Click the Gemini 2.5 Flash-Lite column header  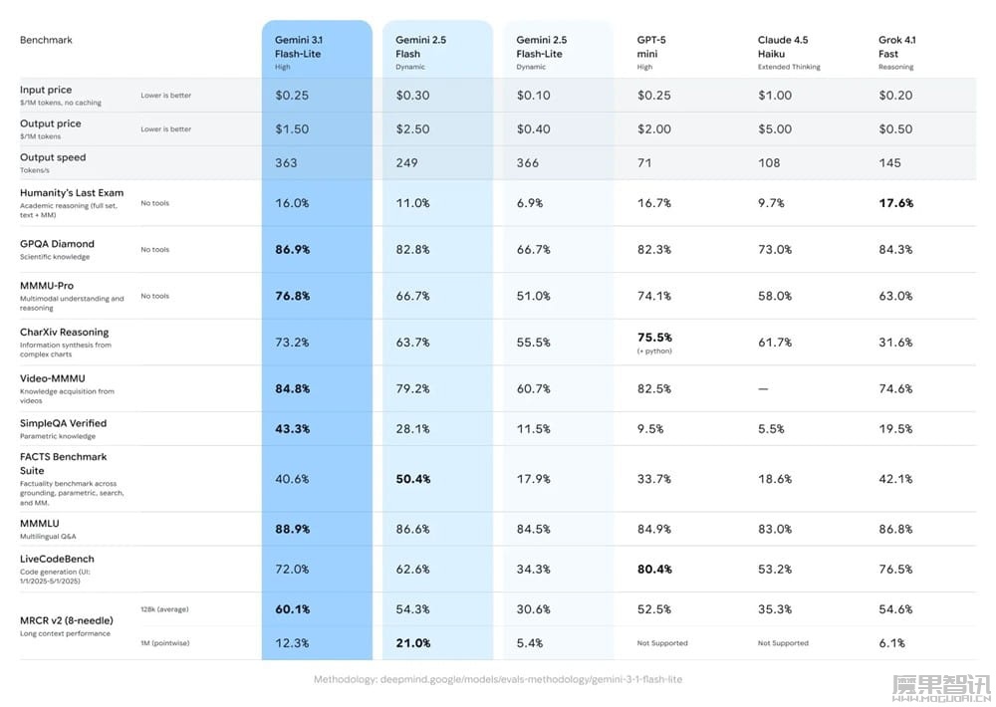tap(543, 47)
